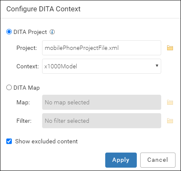Open the x1000Model context combo box
Screen dimensions: 181x171
(101, 66)
